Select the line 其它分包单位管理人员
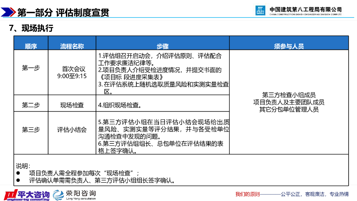Screen dimensions: 357x201 (289, 109)
